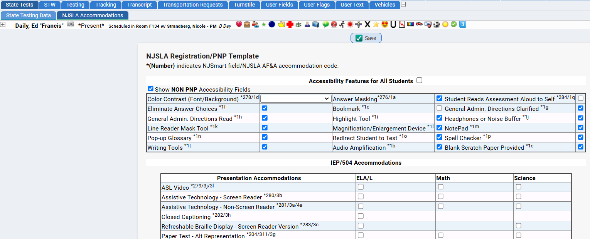
Task: Open the two-people contacts icon
Action: (255, 24)
